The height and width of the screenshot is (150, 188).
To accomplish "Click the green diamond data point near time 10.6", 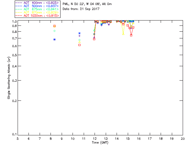I will pos(79,40).
